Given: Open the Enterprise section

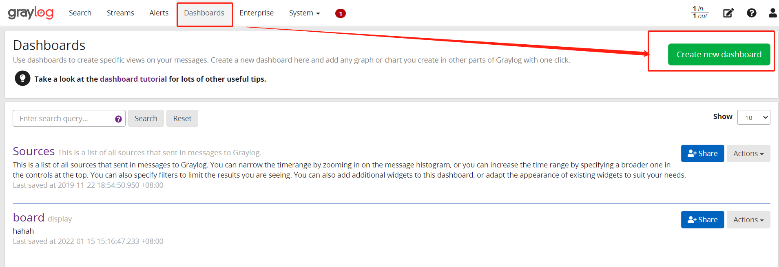Looking at the screenshot, I should [x=257, y=13].
